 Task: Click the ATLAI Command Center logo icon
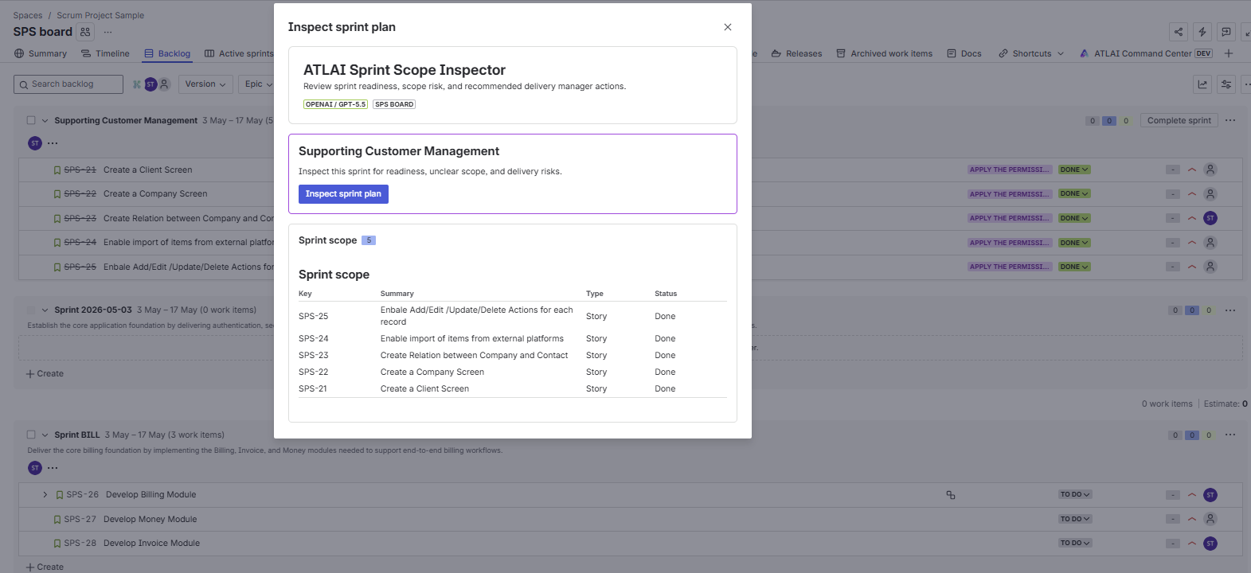click(1084, 53)
